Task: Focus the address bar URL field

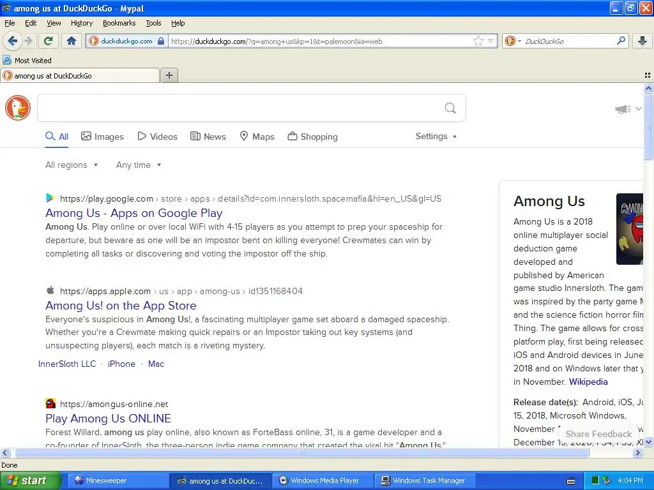Action: point(319,41)
